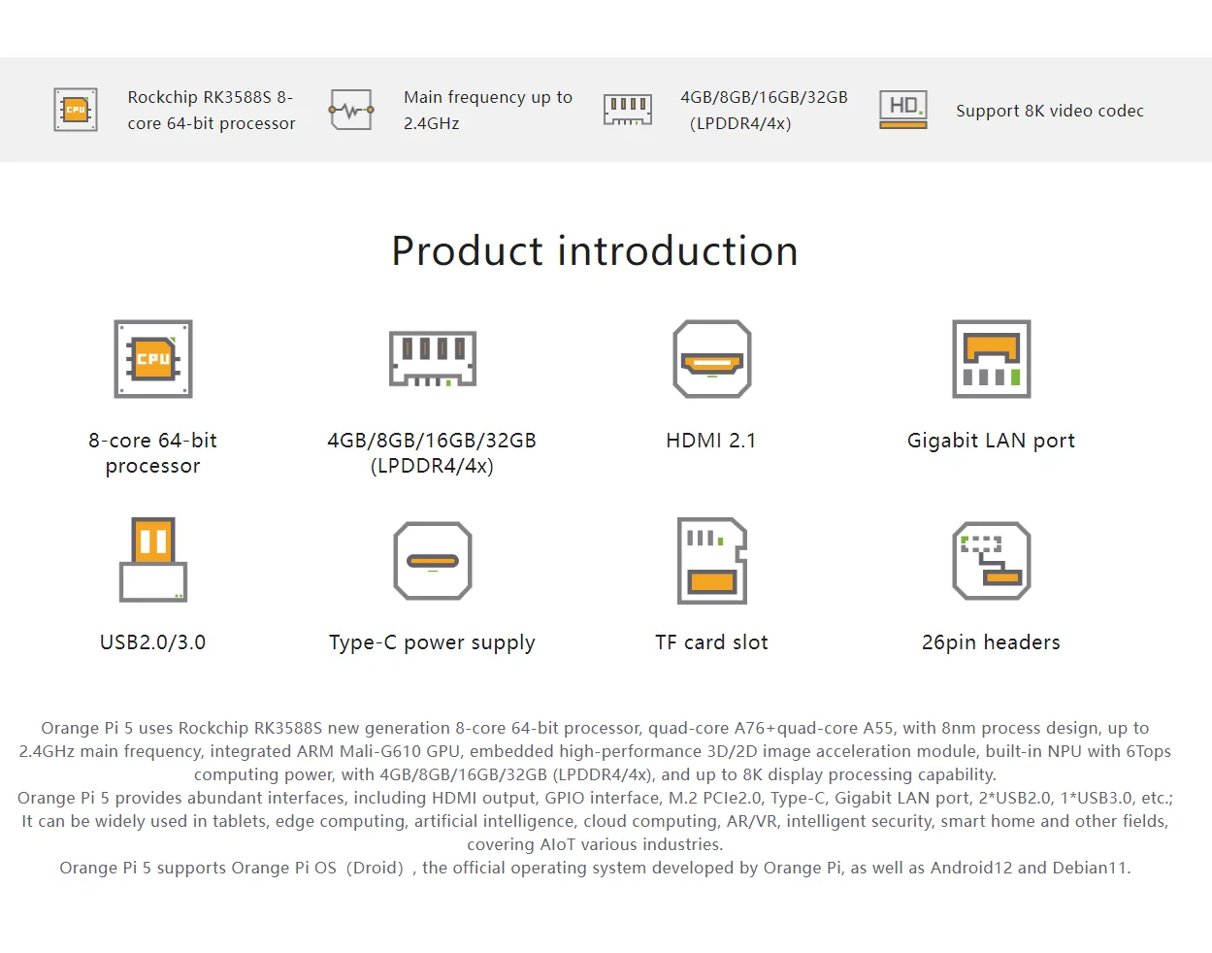Click the HD video codec icon
This screenshot has width=1212, height=953.
pyautogui.click(x=902, y=110)
